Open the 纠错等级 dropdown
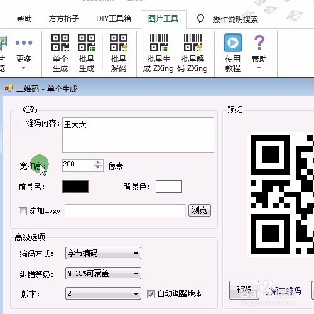The image size is (314, 314). pyautogui.click(x=103, y=273)
